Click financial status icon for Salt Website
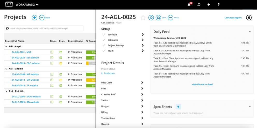Viewport: 257px width, 128px height. [x=52, y=58]
